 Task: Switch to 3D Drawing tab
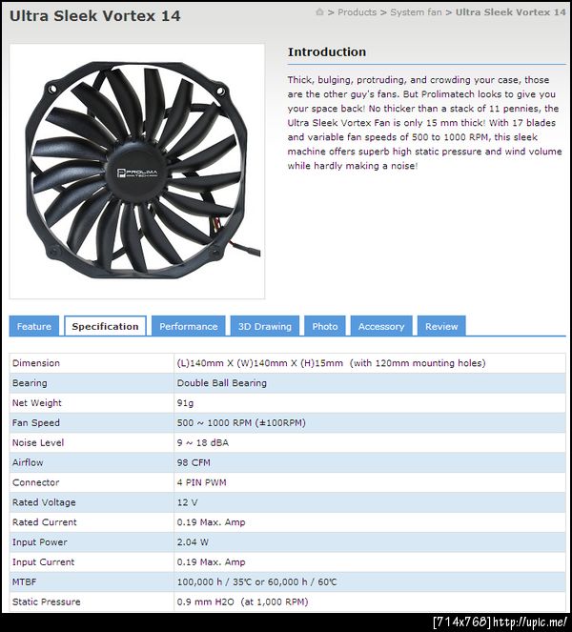pos(265,326)
